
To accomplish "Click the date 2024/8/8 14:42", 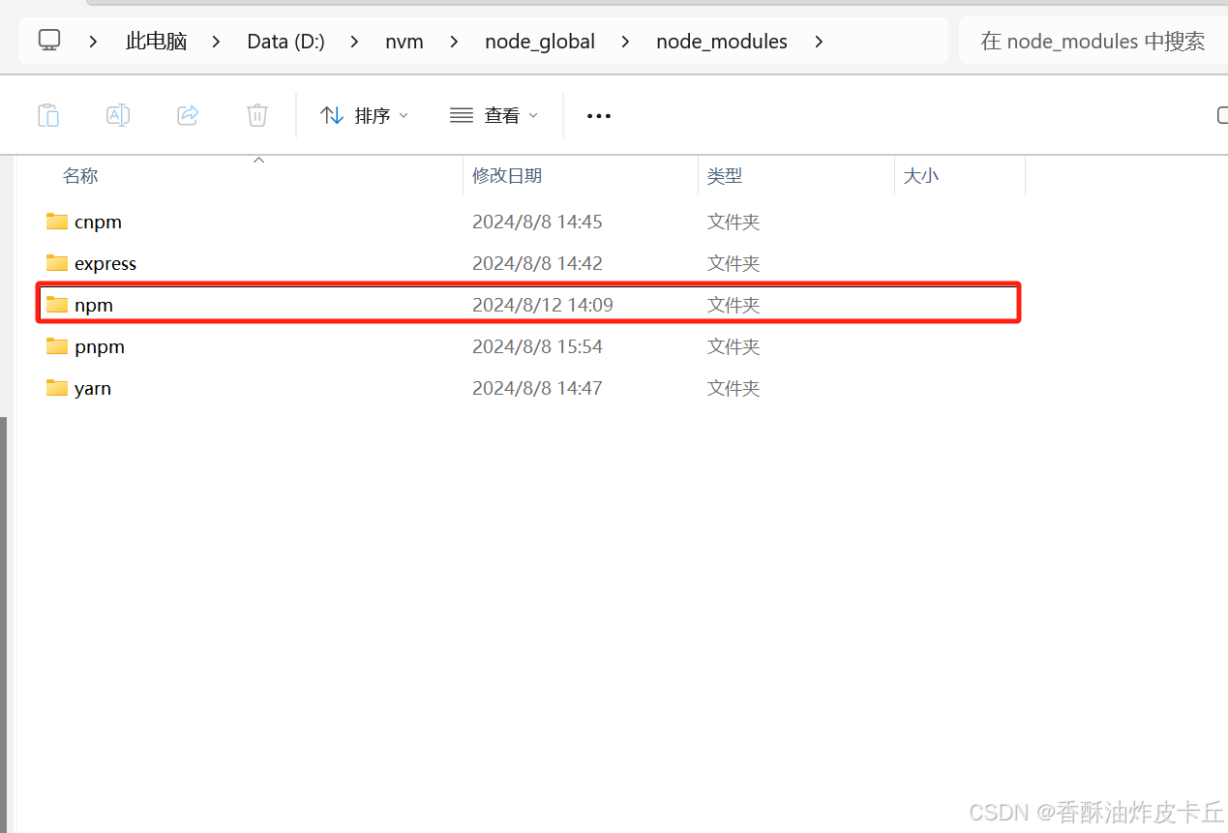I will click(537, 264).
